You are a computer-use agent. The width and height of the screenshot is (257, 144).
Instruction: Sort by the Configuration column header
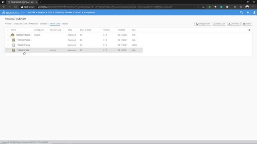point(39,30)
